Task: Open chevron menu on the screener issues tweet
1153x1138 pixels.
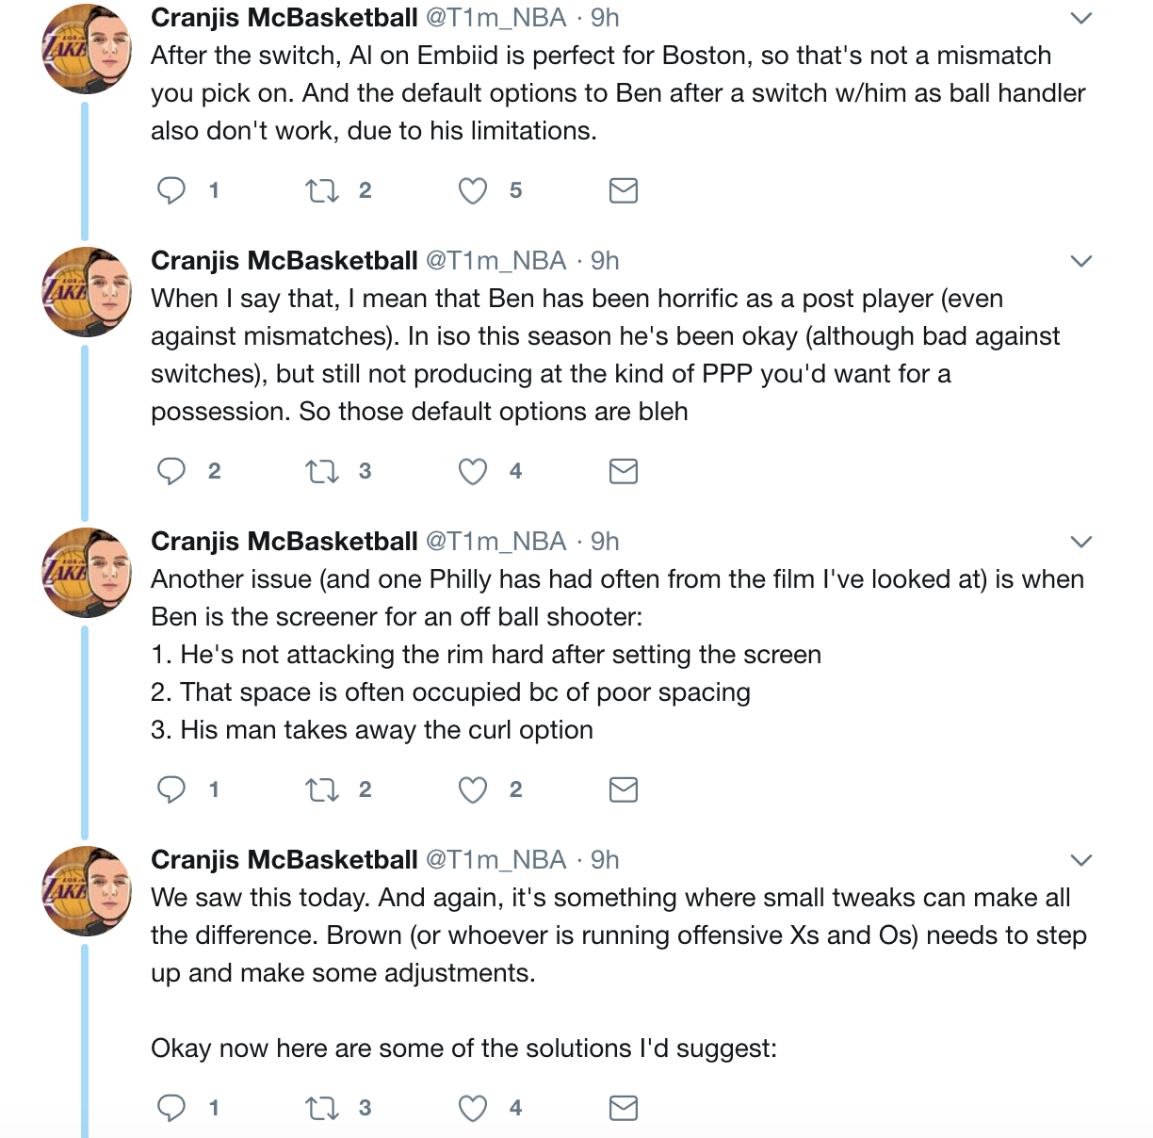Action: [1081, 542]
